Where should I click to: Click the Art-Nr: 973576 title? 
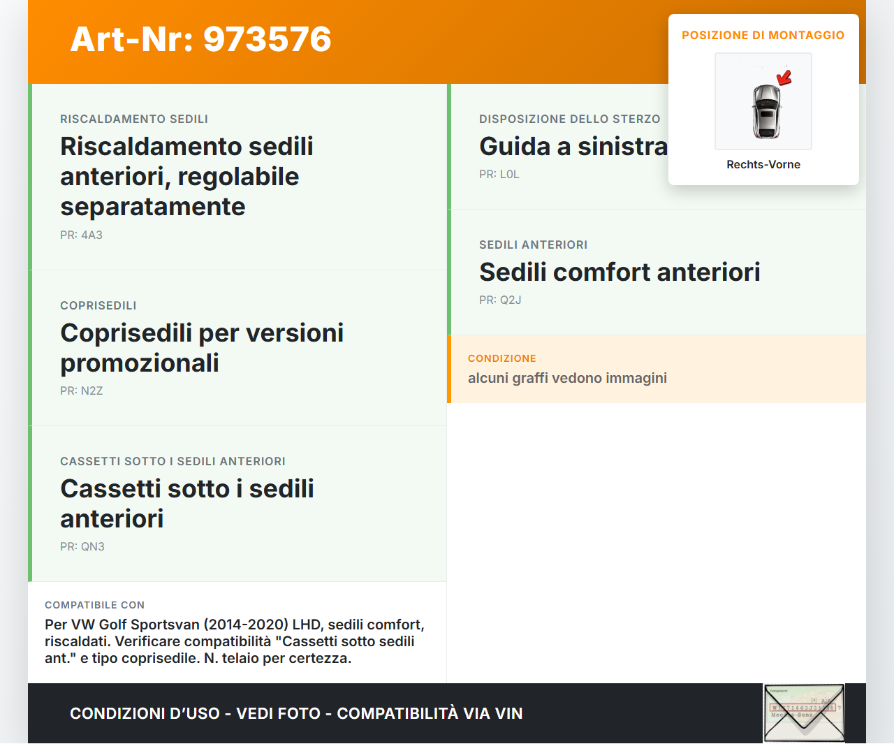200,40
